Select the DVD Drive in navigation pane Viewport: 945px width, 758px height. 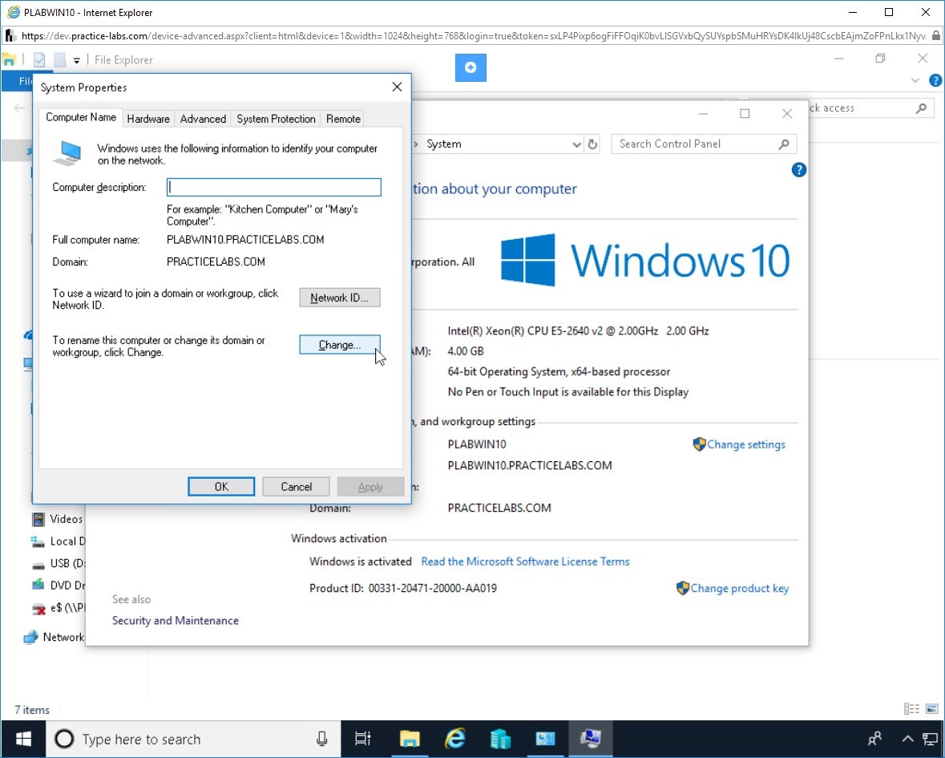pyautogui.click(x=58, y=585)
